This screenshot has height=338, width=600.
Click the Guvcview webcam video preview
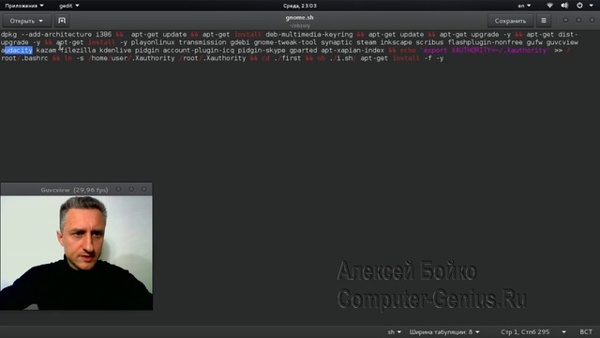(77, 253)
